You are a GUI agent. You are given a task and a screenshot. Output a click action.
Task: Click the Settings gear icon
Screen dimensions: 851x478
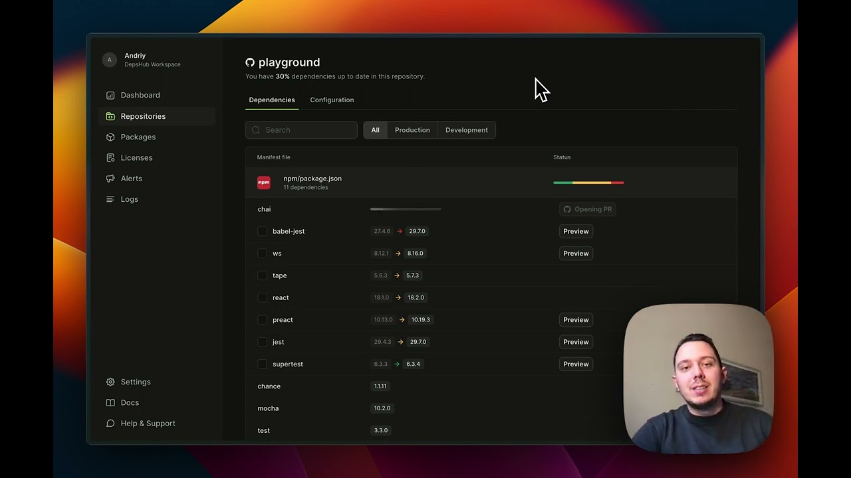coord(110,382)
